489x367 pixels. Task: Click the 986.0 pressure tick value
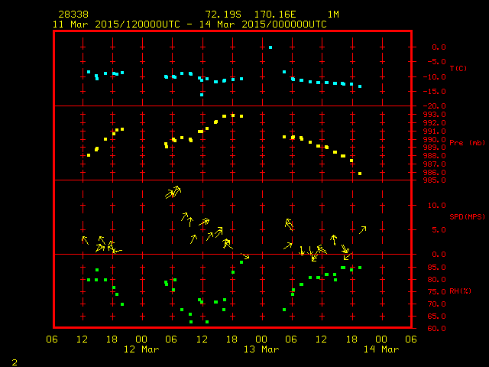[434, 172]
